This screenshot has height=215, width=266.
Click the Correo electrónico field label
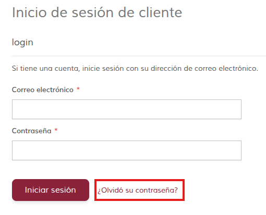(43, 90)
